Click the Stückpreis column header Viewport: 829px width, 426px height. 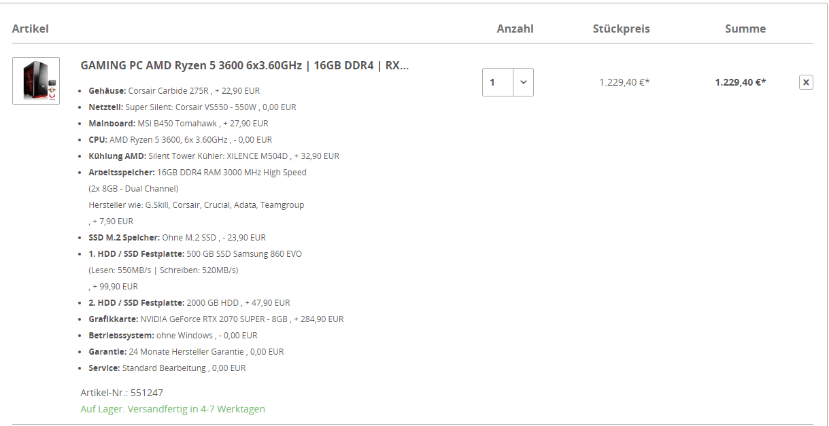pyautogui.click(x=621, y=29)
